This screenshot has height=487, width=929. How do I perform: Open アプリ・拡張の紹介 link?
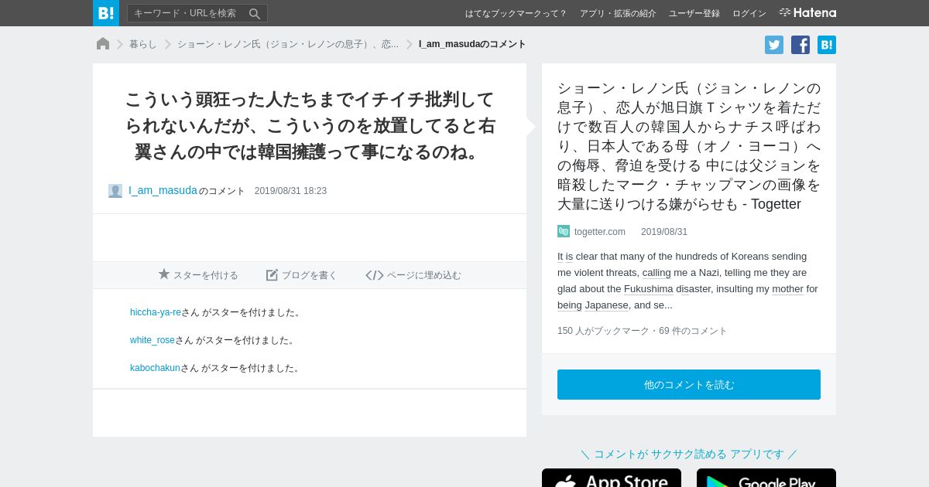618,13
